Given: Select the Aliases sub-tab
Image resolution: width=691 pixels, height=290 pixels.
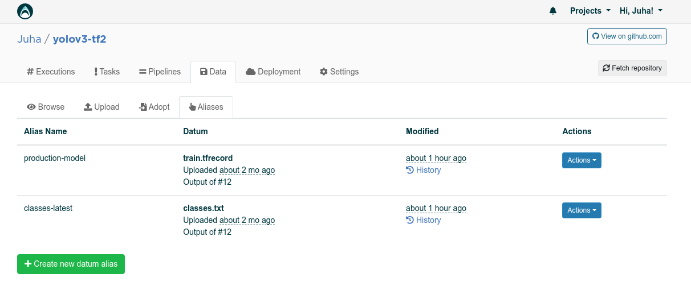Looking at the screenshot, I should [206, 107].
